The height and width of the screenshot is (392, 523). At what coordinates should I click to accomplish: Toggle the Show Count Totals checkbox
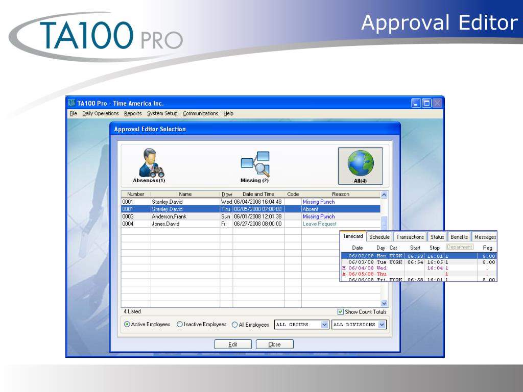341,312
